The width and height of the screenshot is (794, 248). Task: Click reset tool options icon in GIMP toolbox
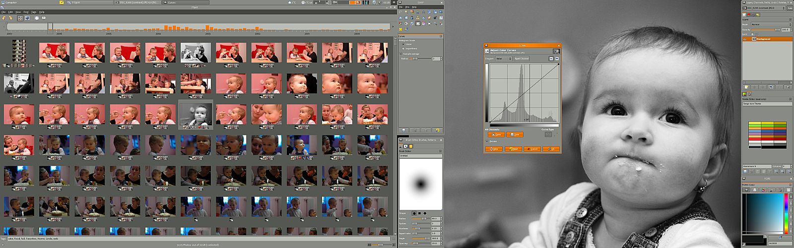point(437,130)
